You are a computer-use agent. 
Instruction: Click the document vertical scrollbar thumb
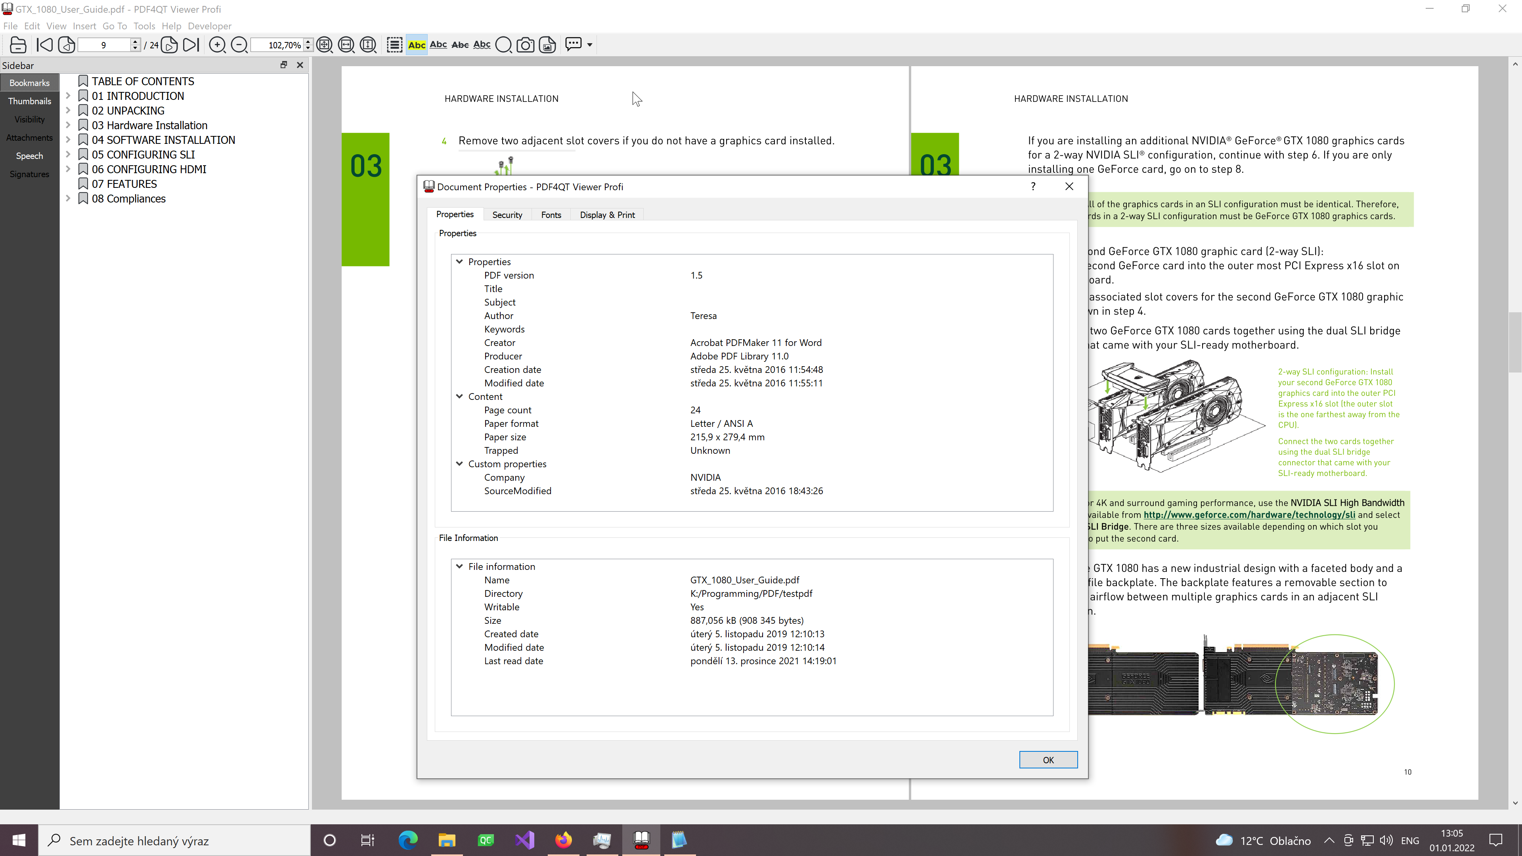tap(1515, 343)
